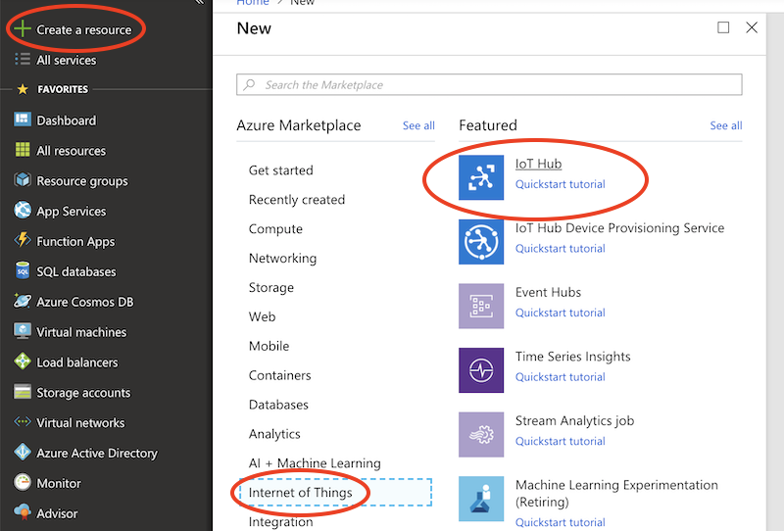
Task: Click the Stream Analytics job title
Action: (574, 420)
